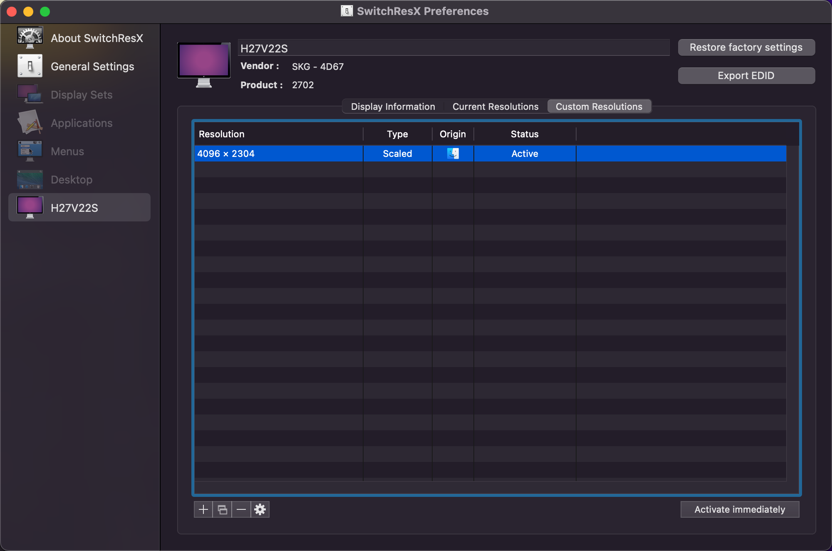The height and width of the screenshot is (551, 832).
Task: Open the Applications sidebar icon
Action: (30, 123)
